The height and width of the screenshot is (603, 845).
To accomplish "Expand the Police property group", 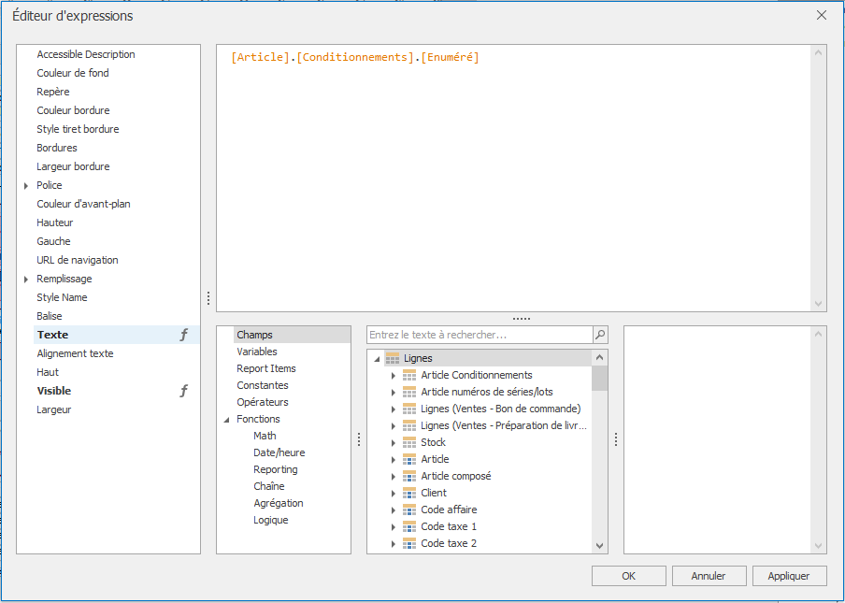I will click(x=26, y=185).
